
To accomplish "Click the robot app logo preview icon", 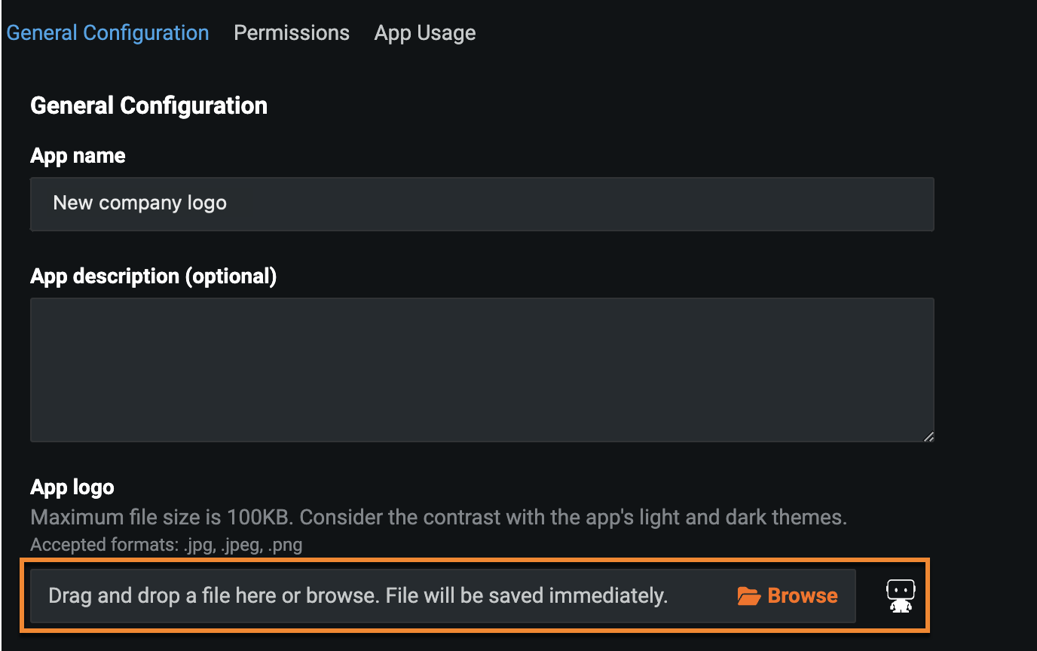I will (x=900, y=596).
